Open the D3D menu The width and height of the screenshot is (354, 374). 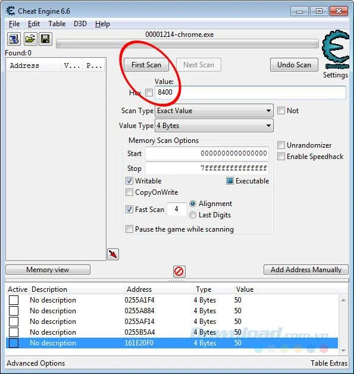point(80,24)
